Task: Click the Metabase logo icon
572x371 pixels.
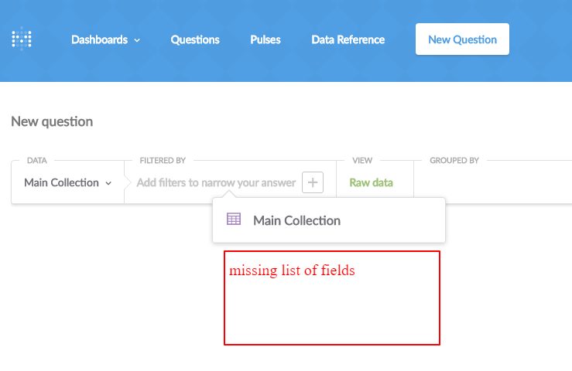Action: click(22, 39)
